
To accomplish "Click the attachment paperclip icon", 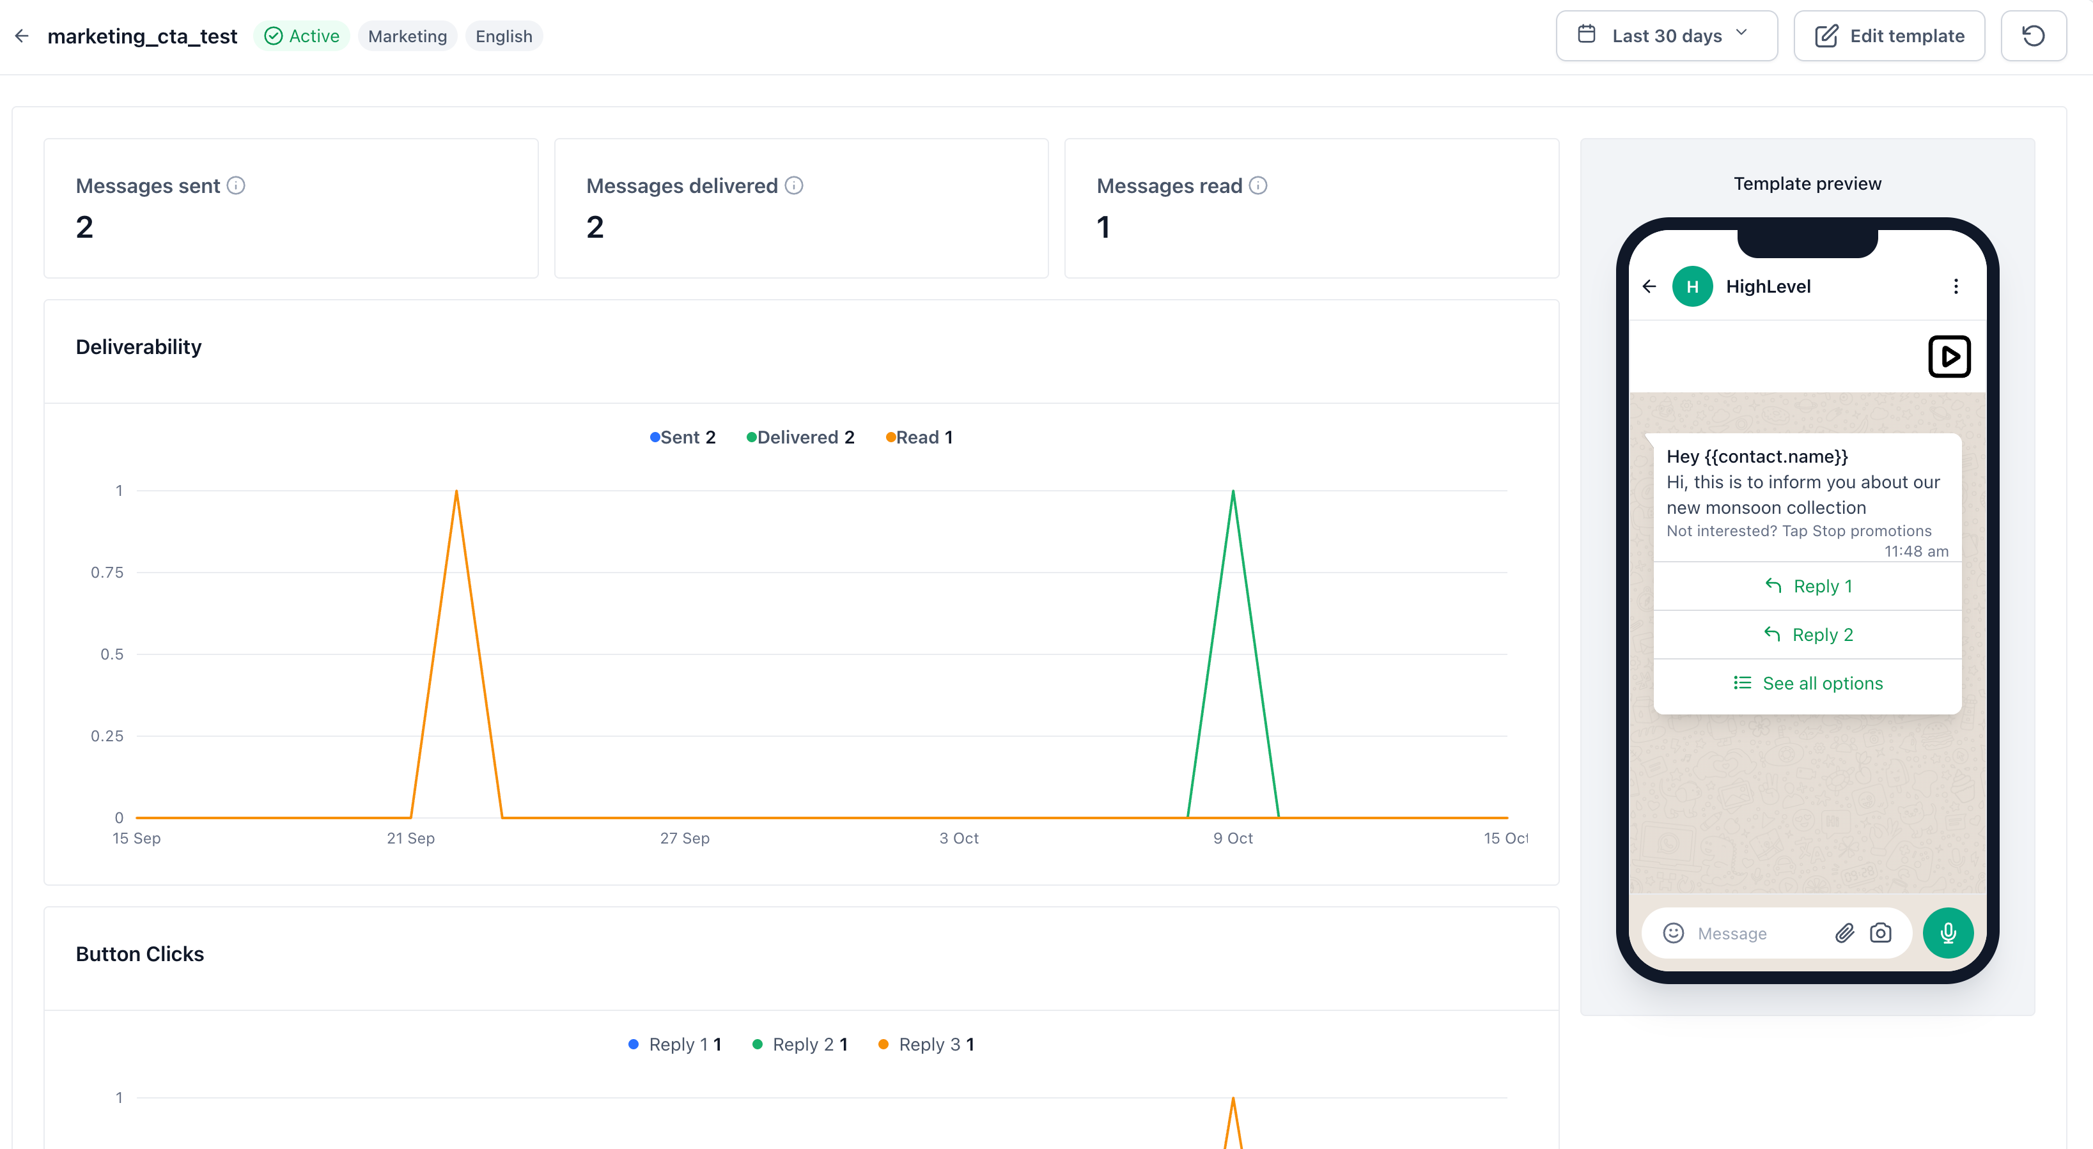I will pyautogui.click(x=1844, y=933).
